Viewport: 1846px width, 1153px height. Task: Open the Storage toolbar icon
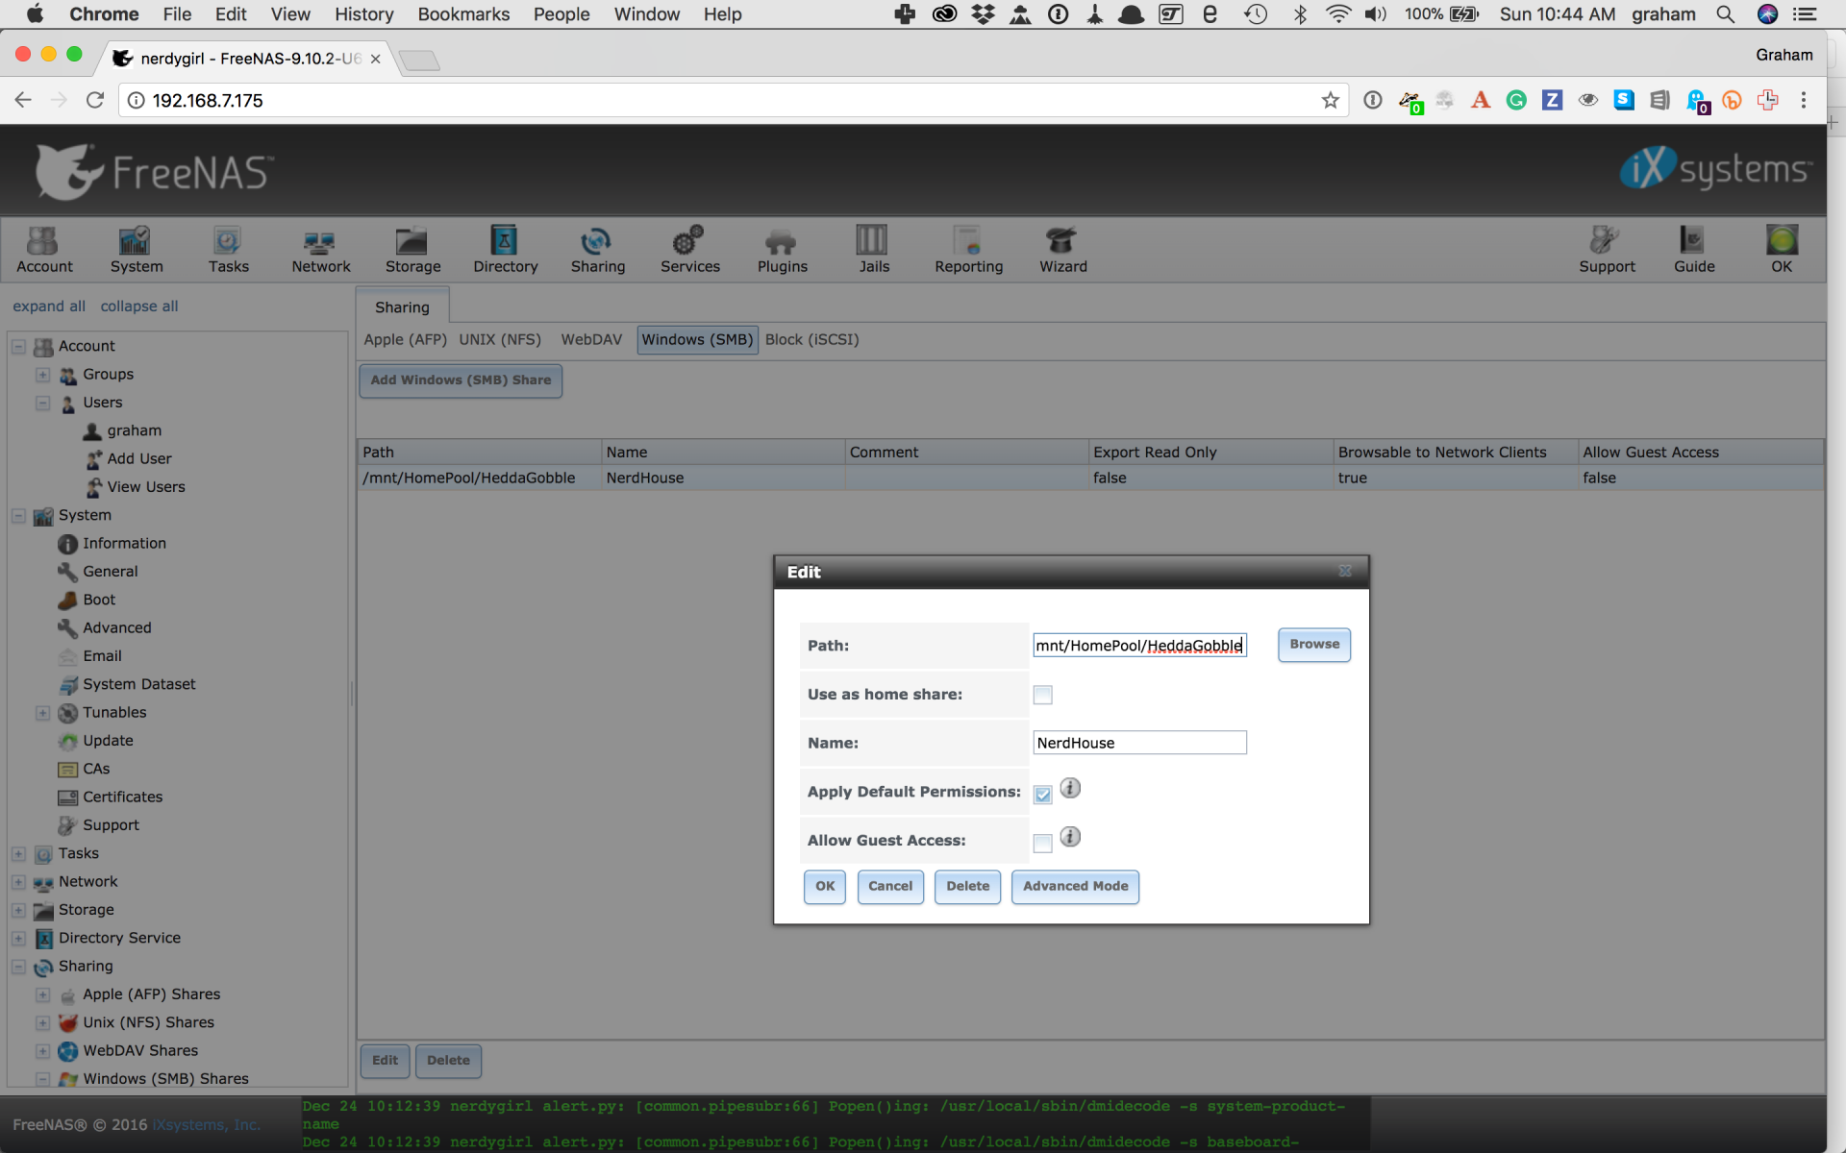click(412, 250)
